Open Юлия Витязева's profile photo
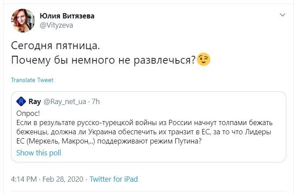Image resolution: width=296 pixels, height=194 pixels. 23,21
